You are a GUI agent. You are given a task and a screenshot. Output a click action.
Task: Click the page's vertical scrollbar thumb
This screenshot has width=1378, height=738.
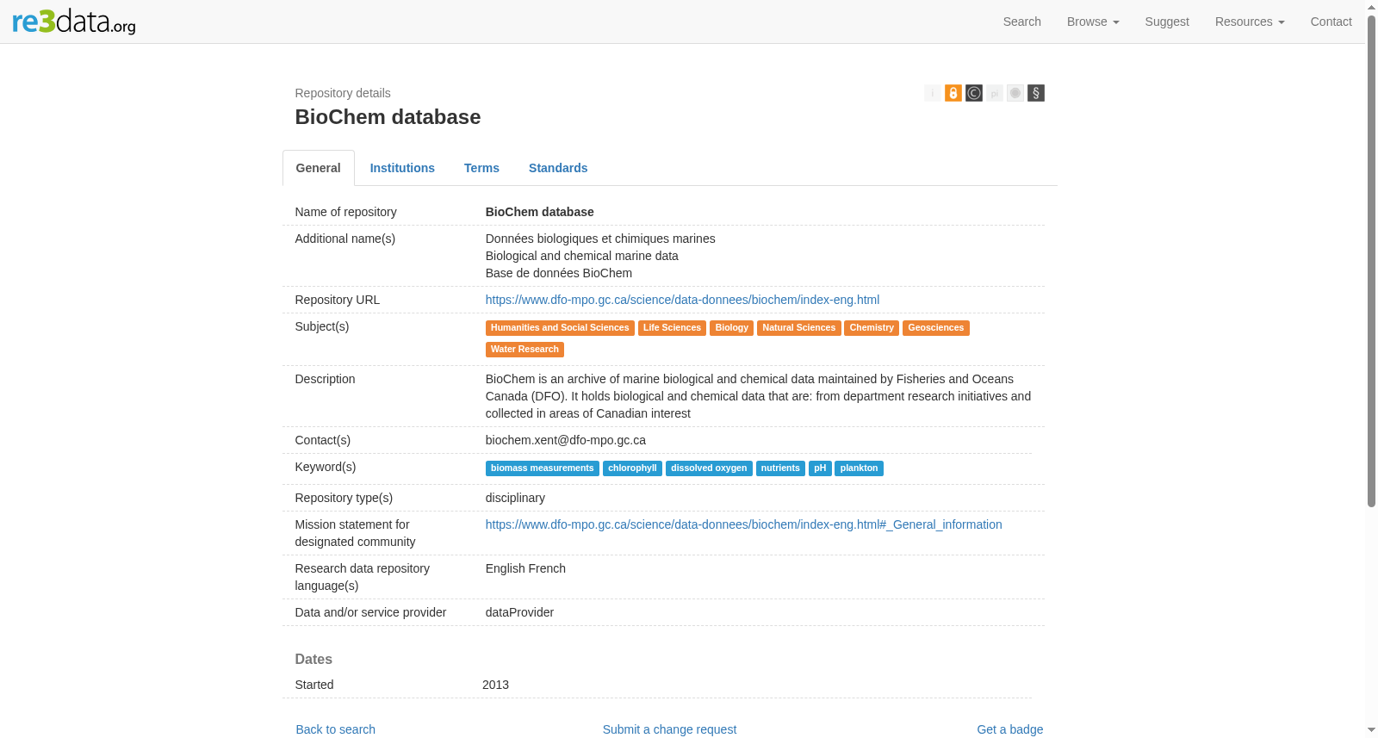point(1372,261)
